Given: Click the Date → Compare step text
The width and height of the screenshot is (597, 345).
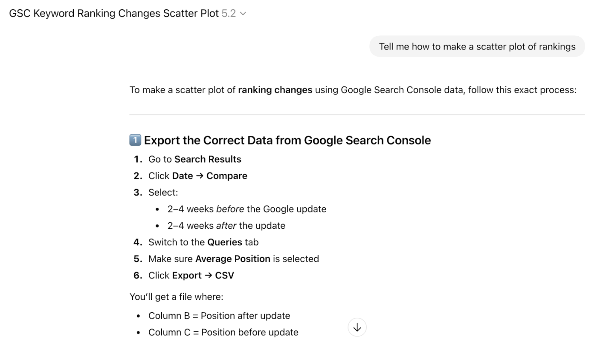Looking at the screenshot, I should [x=197, y=175].
